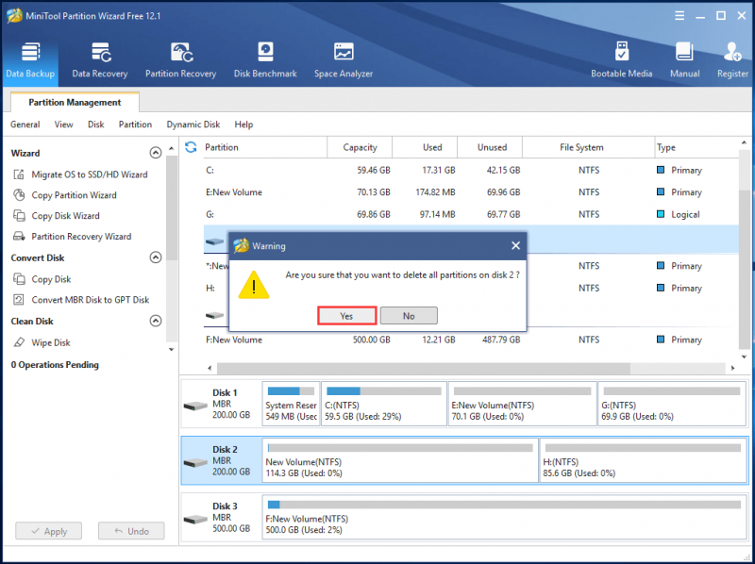This screenshot has width=755, height=564.
Task: Launch Partition Recovery from the toolbar
Action: tap(180, 60)
